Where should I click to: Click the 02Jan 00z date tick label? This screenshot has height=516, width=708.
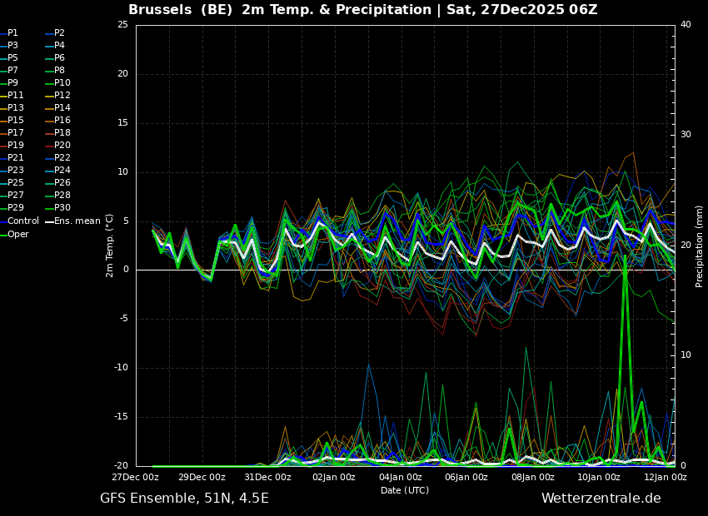pyautogui.click(x=334, y=477)
